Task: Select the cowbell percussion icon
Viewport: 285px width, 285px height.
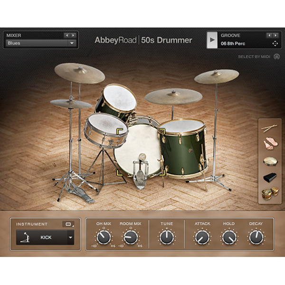Action: pos(270,177)
